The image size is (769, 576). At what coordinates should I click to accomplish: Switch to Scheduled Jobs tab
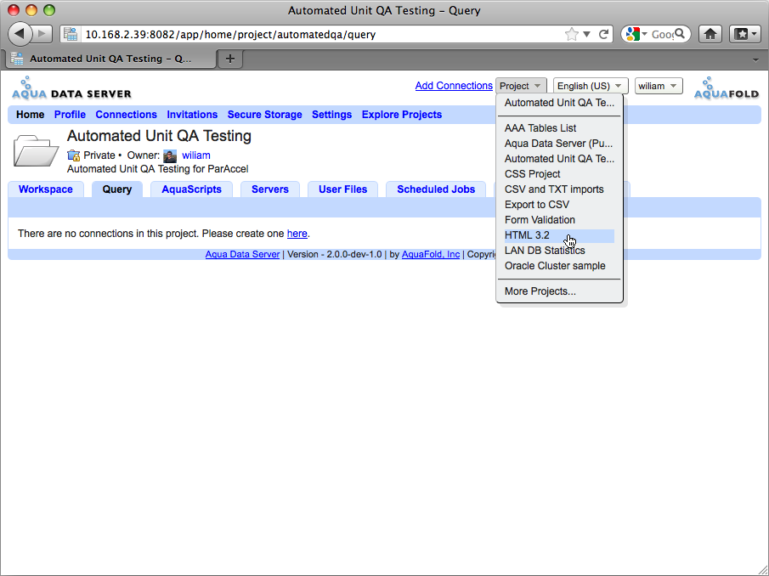[436, 189]
